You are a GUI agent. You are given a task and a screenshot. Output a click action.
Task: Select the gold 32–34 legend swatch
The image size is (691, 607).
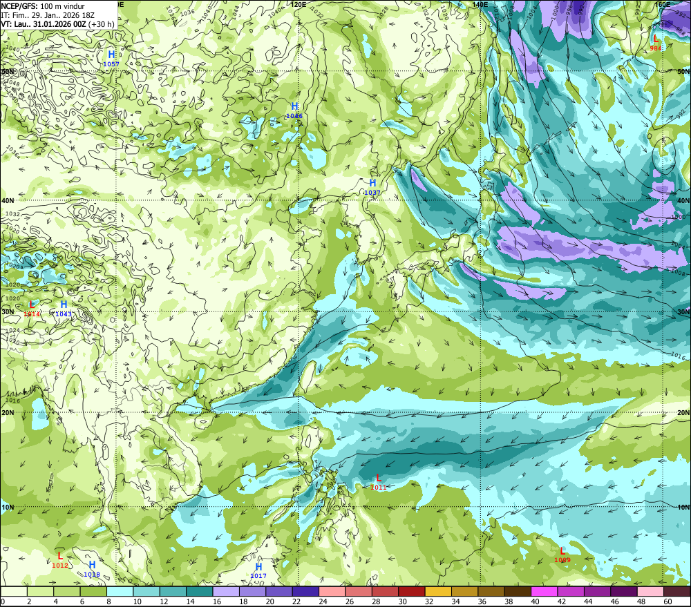tap(438, 591)
